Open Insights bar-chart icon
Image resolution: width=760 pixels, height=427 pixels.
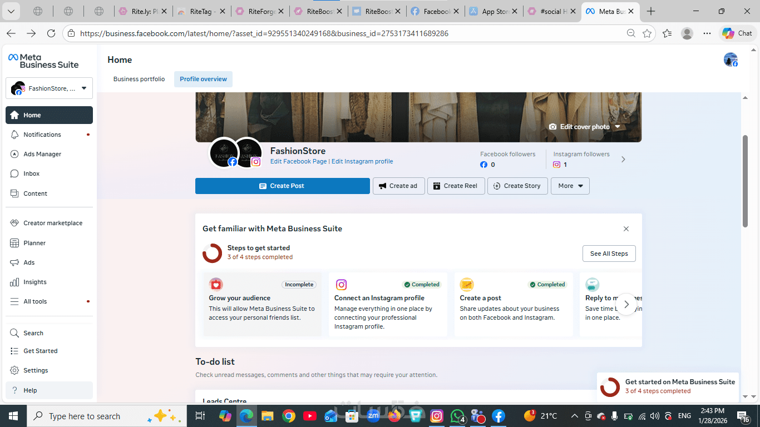[14, 282]
